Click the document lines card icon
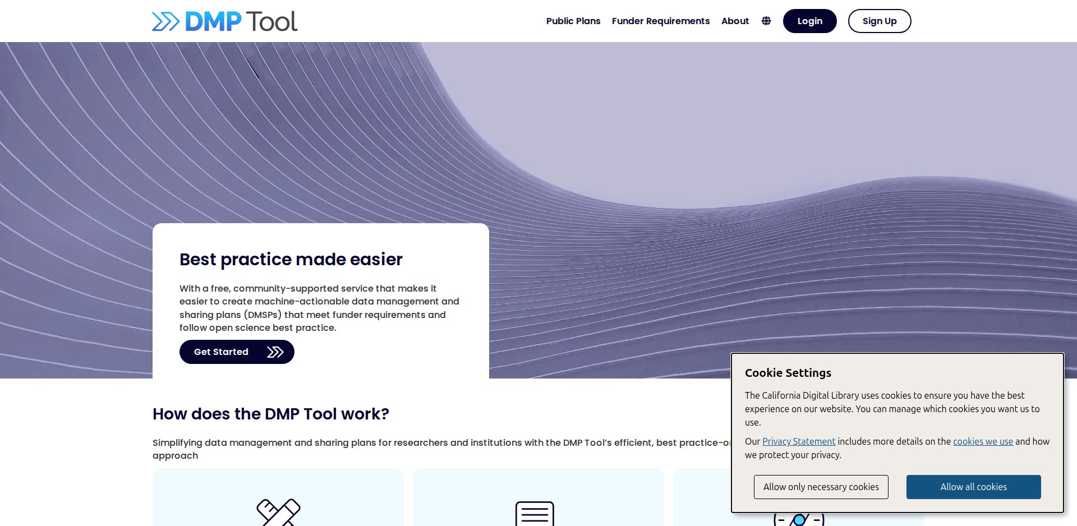The height and width of the screenshot is (526, 1077). tap(535, 513)
